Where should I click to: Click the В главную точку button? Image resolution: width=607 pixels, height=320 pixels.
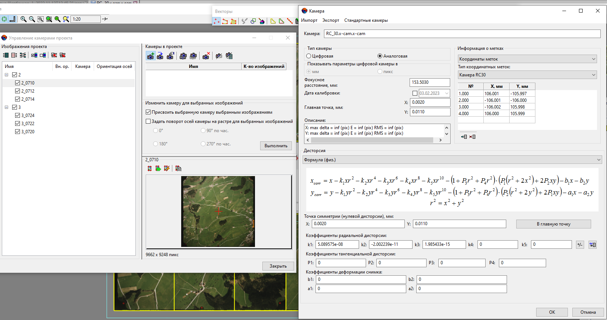point(553,224)
